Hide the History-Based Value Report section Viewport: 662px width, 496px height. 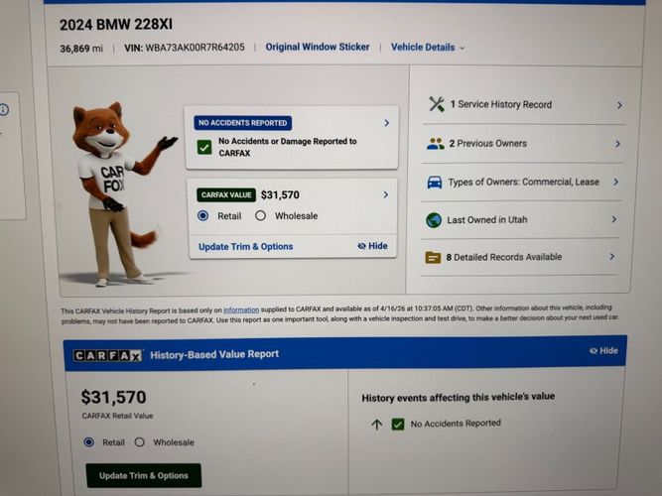[602, 351]
